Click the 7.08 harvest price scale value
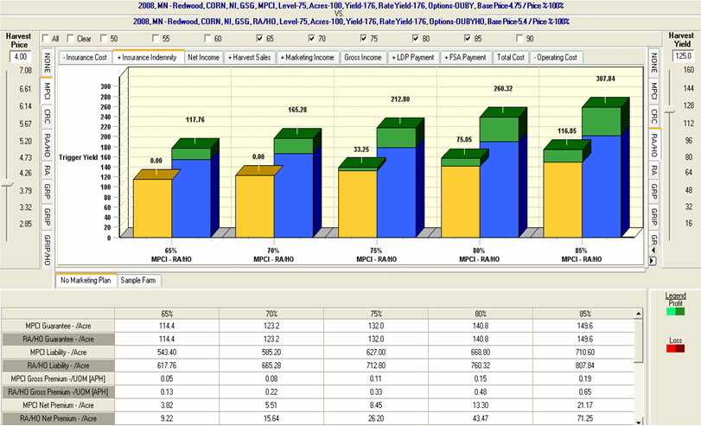This screenshot has height=426, width=701. coord(25,71)
